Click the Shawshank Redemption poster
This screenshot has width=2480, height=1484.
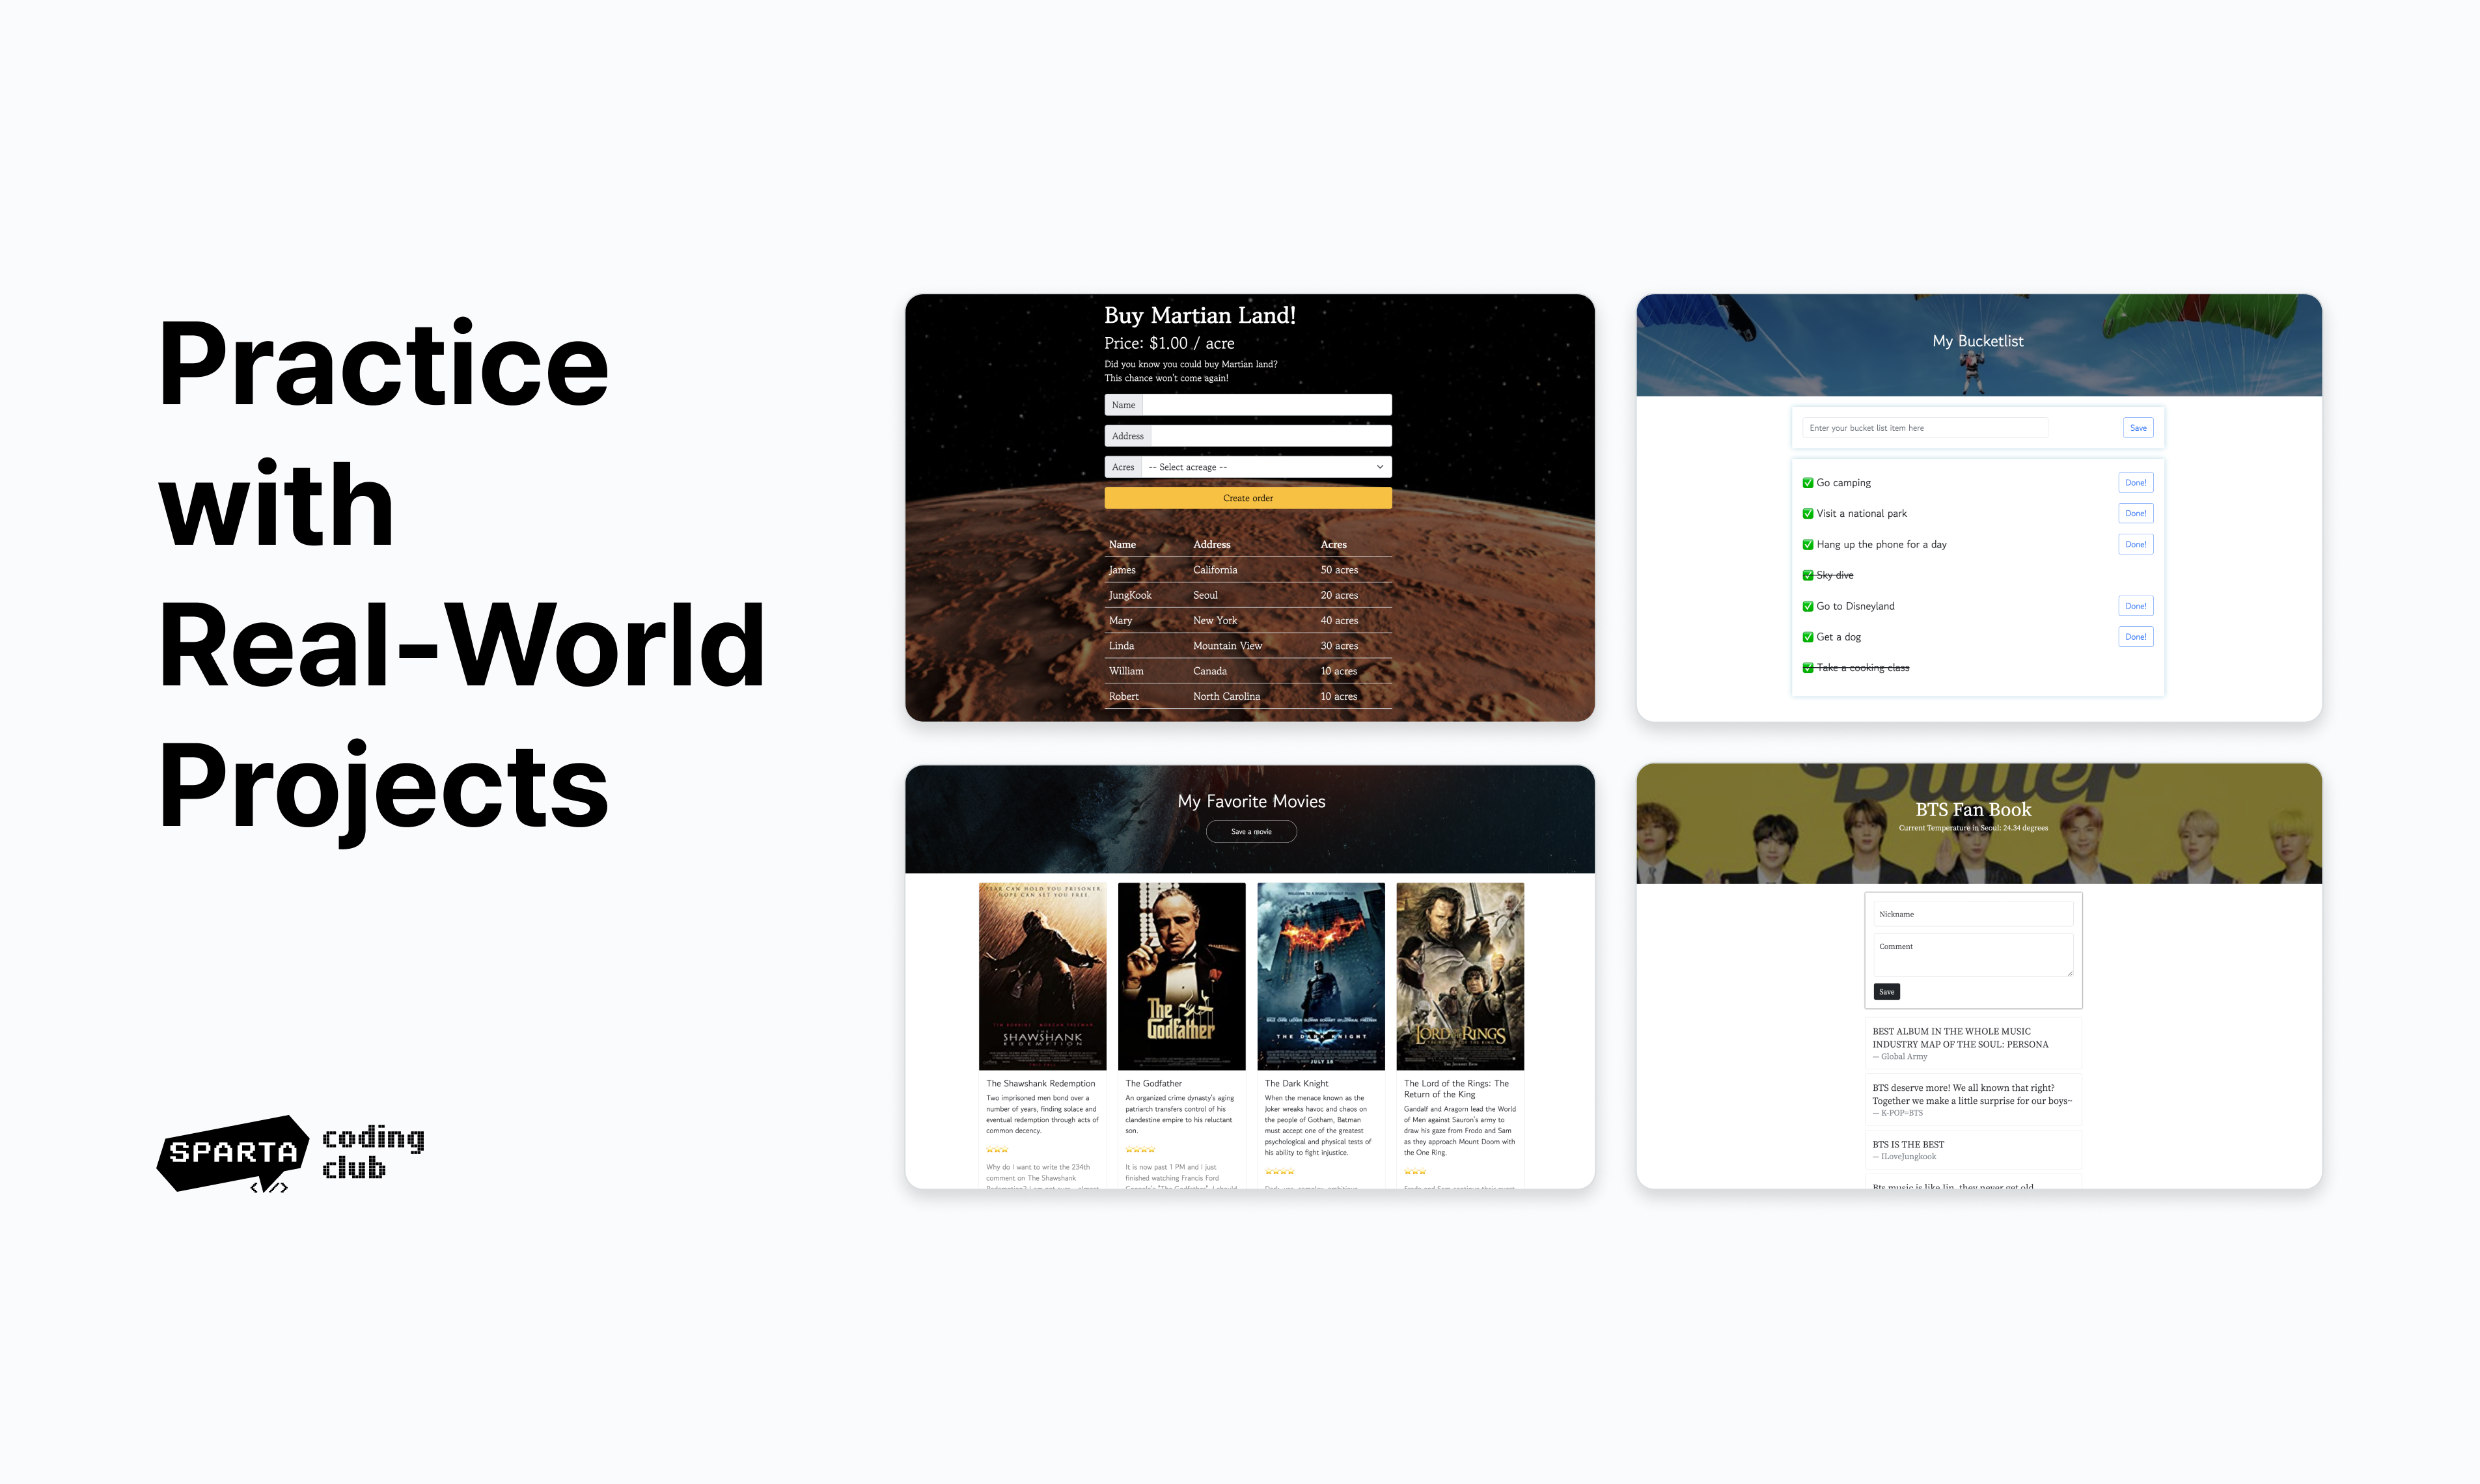[x=1042, y=976]
